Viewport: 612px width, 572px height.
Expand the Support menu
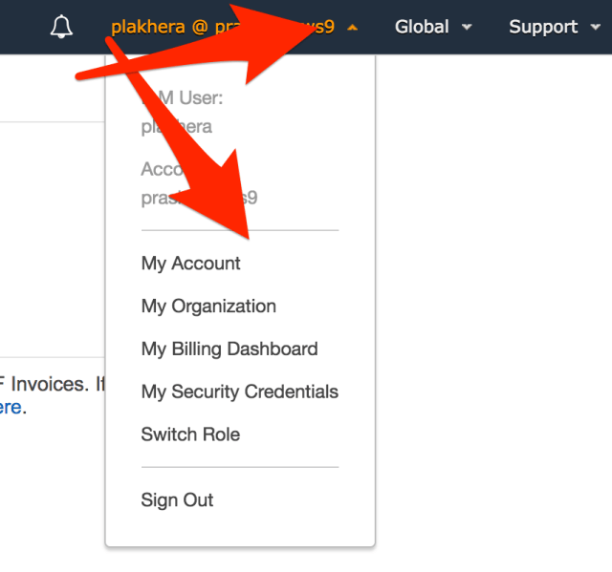pos(542,27)
